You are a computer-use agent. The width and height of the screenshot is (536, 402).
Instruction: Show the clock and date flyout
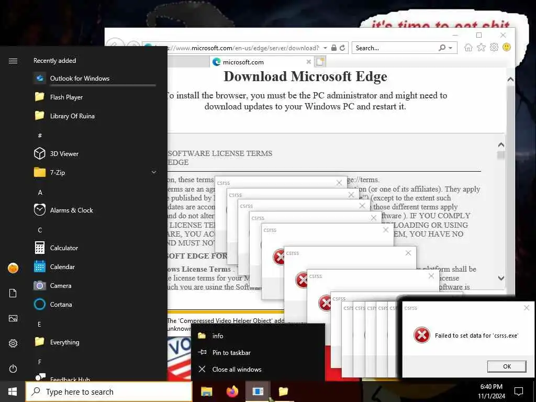pyautogui.click(x=491, y=392)
